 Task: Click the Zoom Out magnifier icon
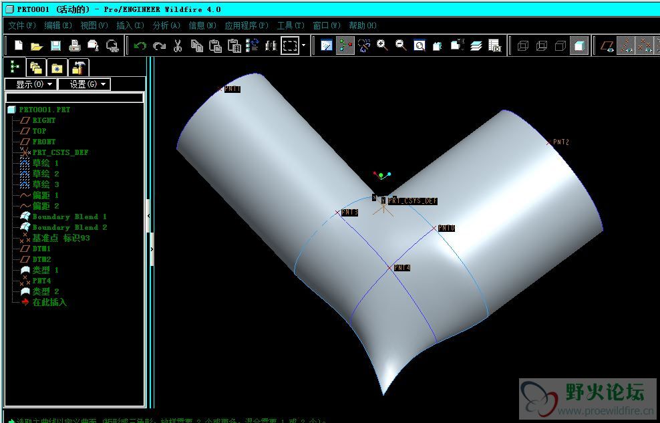(401, 45)
